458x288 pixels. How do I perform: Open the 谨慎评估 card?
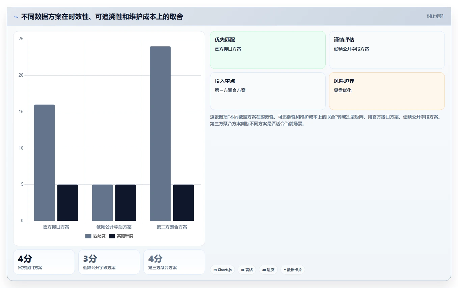tap(387, 50)
